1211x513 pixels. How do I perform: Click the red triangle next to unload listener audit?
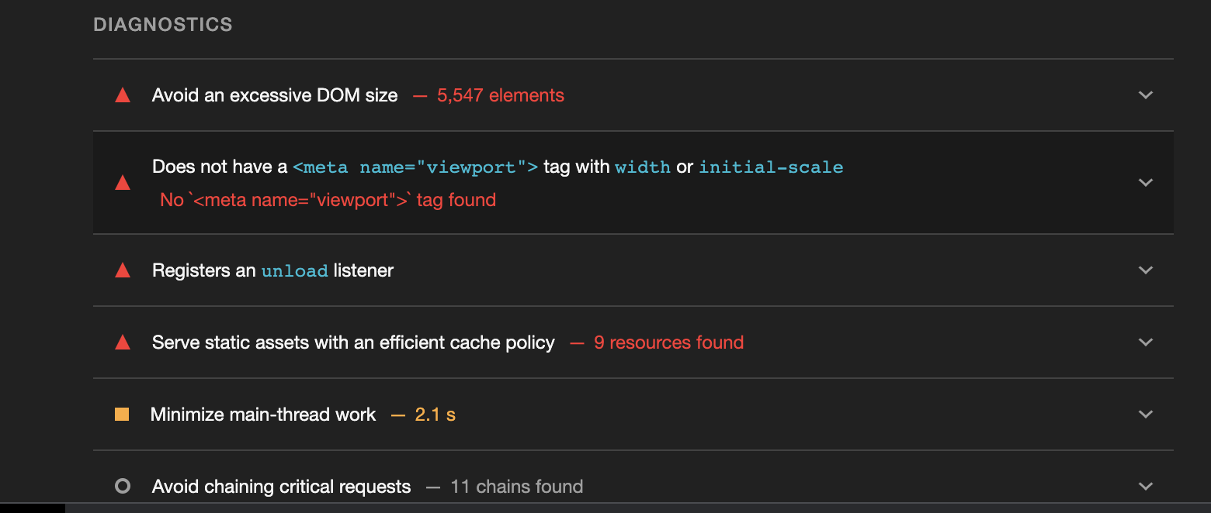[x=122, y=270]
